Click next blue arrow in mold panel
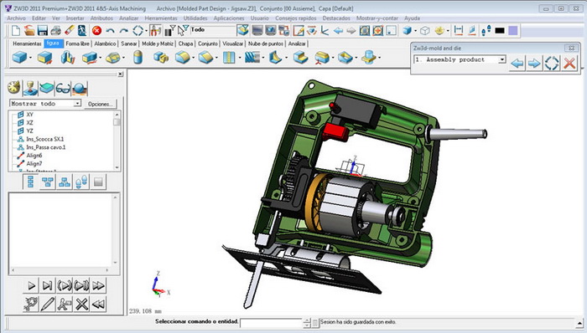This screenshot has height=333, width=587. [534, 63]
